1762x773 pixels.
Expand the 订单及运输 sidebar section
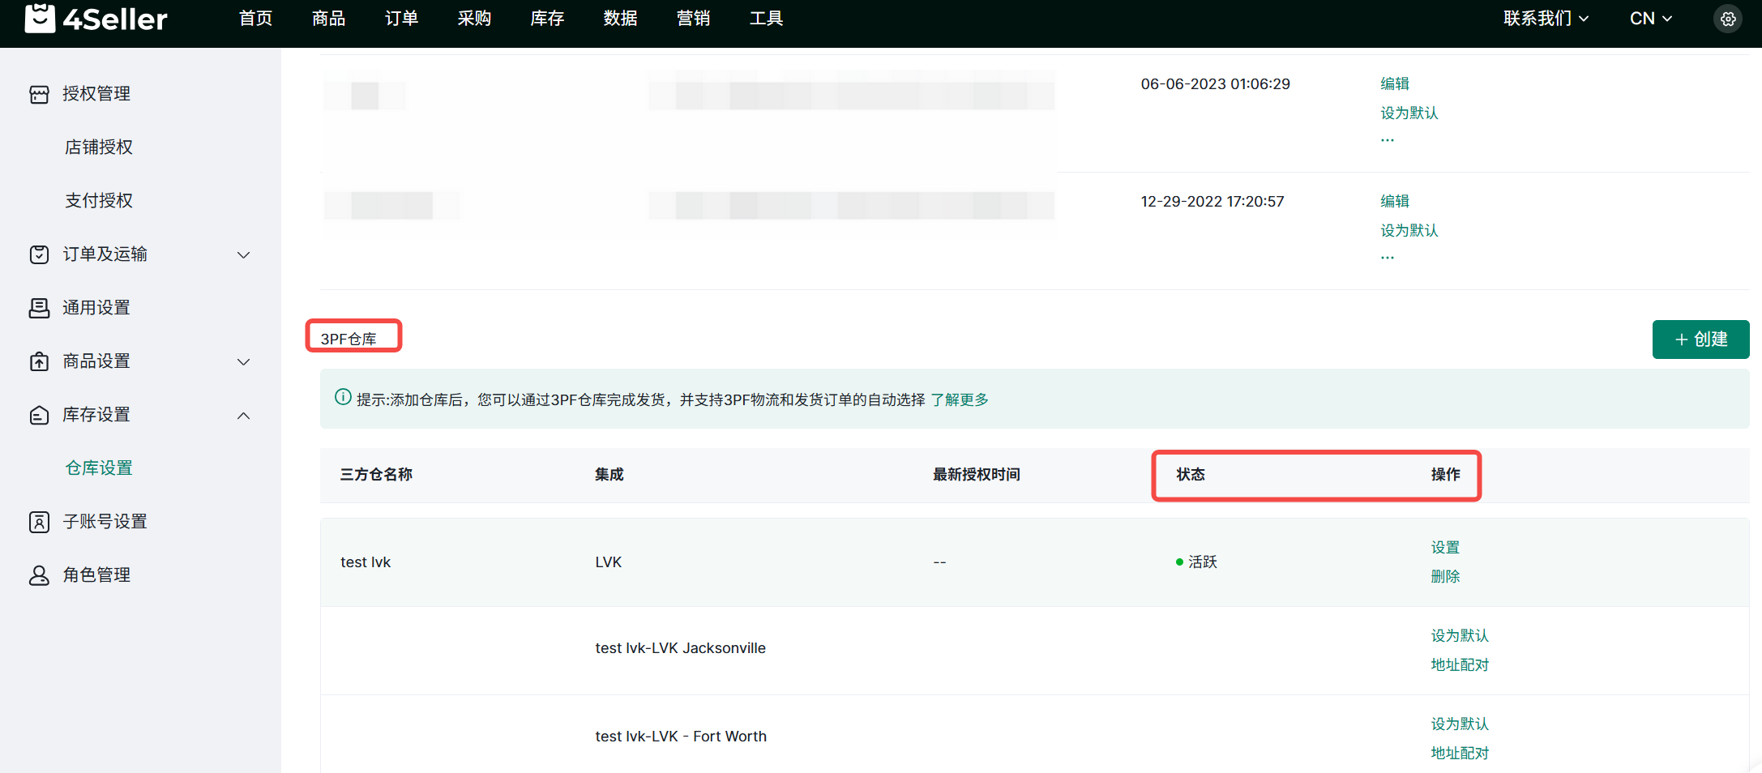pyautogui.click(x=243, y=254)
